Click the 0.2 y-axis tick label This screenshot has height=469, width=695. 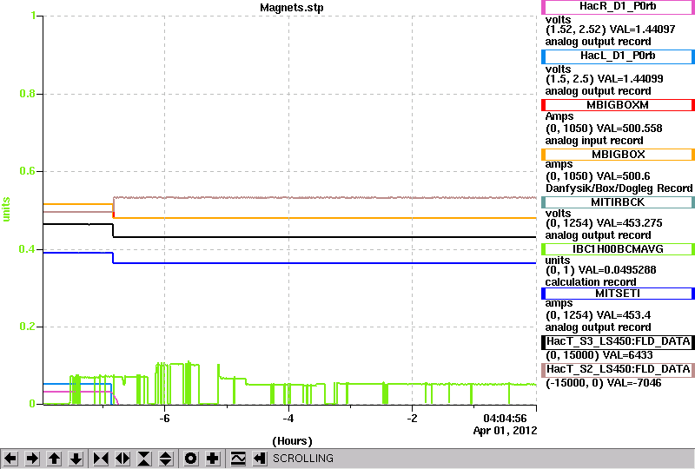coord(28,327)
